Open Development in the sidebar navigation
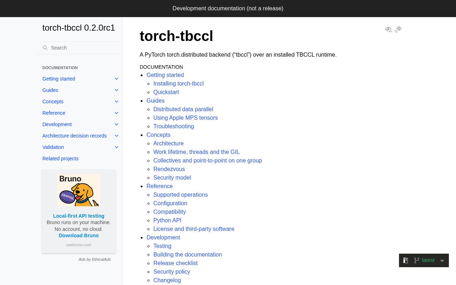 tap(57, 124)
